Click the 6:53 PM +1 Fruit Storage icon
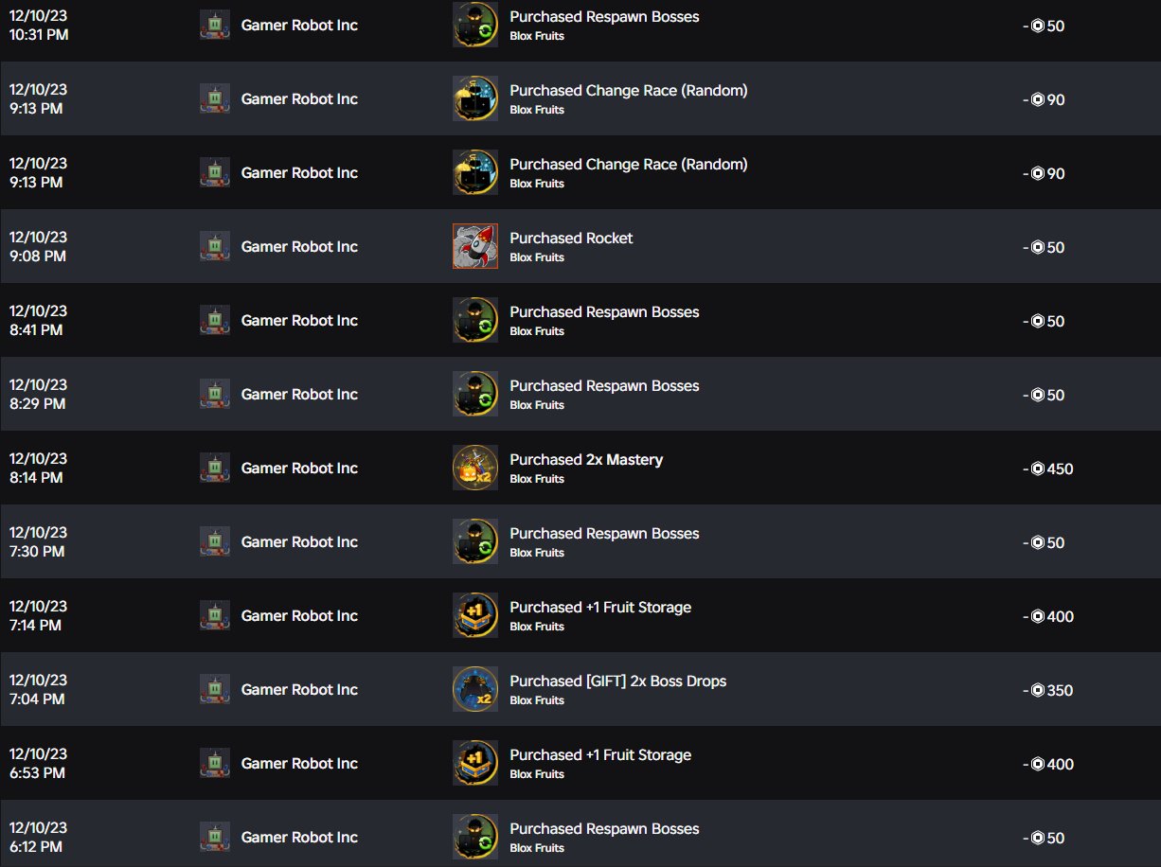 (475, 763)
